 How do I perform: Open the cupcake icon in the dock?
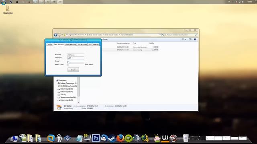click(157, 138)
